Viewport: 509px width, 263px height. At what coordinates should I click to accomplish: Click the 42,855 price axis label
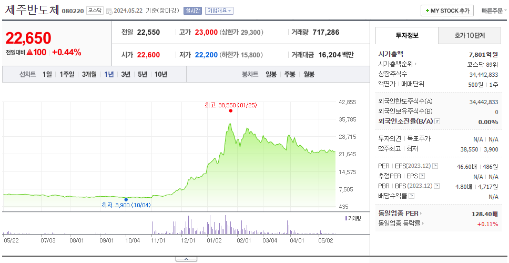pyautogui.click(x=348, y=102)
